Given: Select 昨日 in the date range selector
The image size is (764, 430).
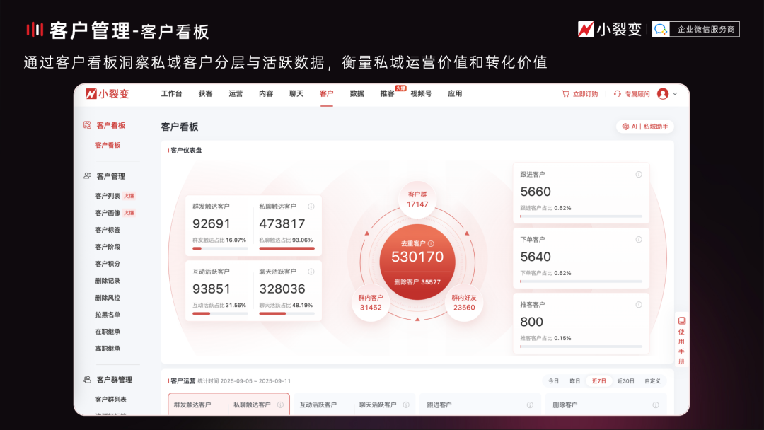Looking at the screenshot, I should click(x=575, y=380).
